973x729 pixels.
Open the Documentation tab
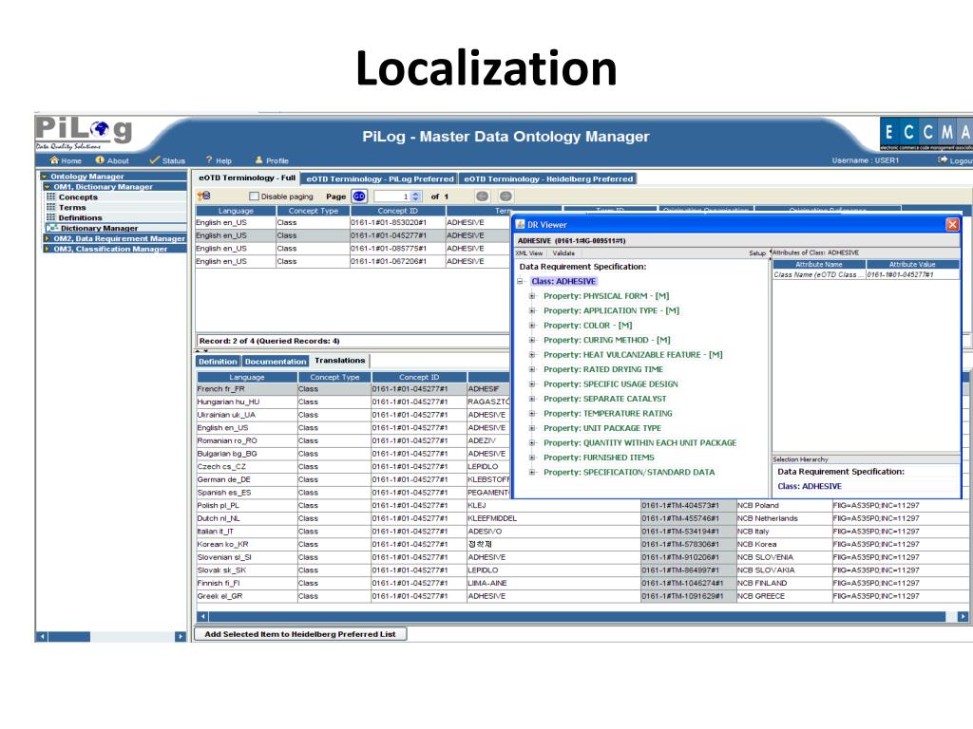(276, 362)
